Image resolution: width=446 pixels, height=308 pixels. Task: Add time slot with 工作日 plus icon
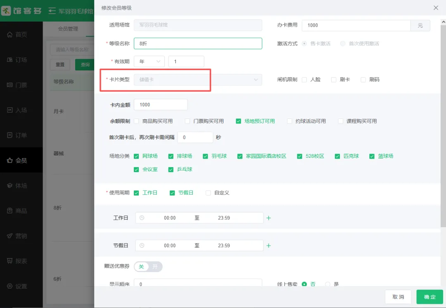coord(268,218)
